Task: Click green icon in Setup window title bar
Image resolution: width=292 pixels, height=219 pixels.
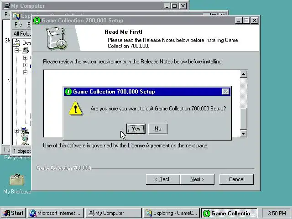Action: click(x=37, y=21)
